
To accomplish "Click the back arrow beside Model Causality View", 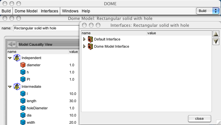I will [11, 44].
